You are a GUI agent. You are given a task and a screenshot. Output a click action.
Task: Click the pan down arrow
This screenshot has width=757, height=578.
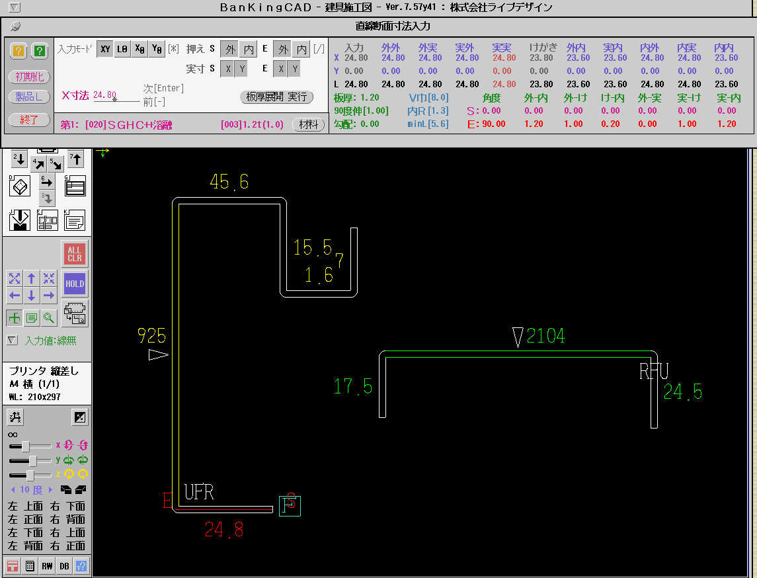tap(31, 295)
